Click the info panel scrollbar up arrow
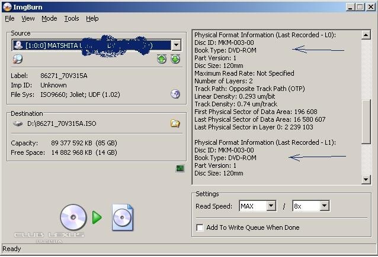 click(x=366, y=35)
